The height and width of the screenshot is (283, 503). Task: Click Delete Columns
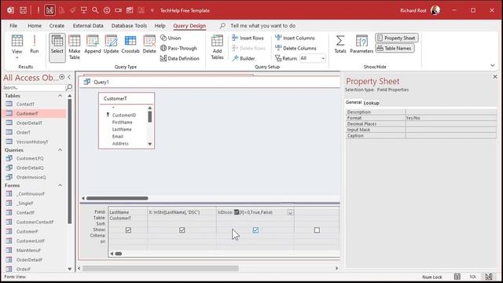[296, 48]
